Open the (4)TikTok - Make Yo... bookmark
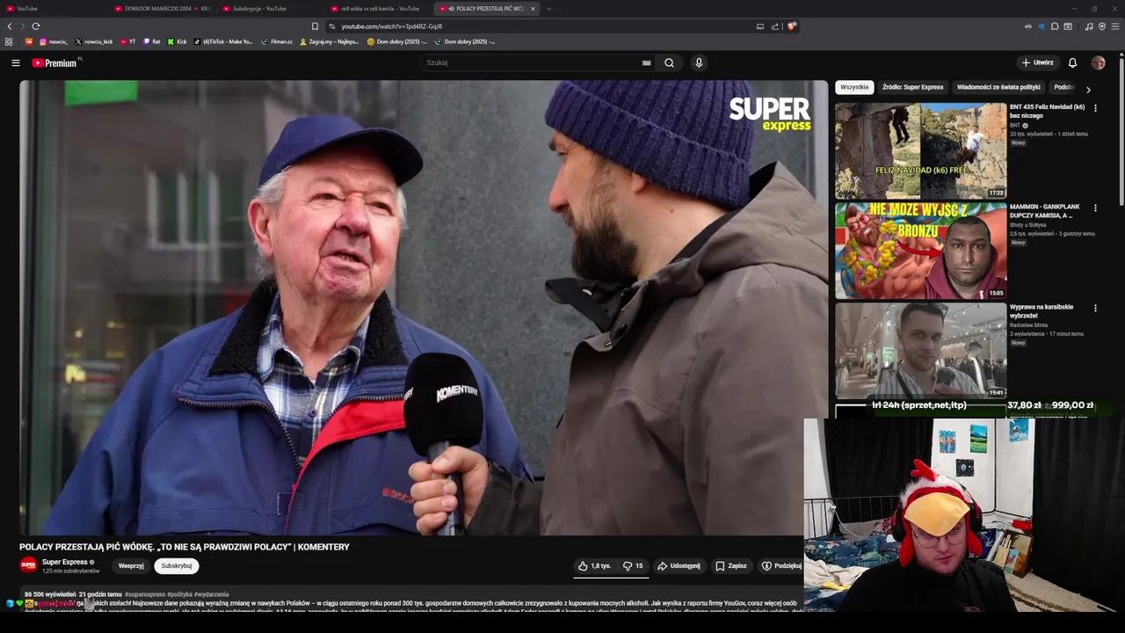The width and height of the screenshot is (1125, 633). (223, 41)
